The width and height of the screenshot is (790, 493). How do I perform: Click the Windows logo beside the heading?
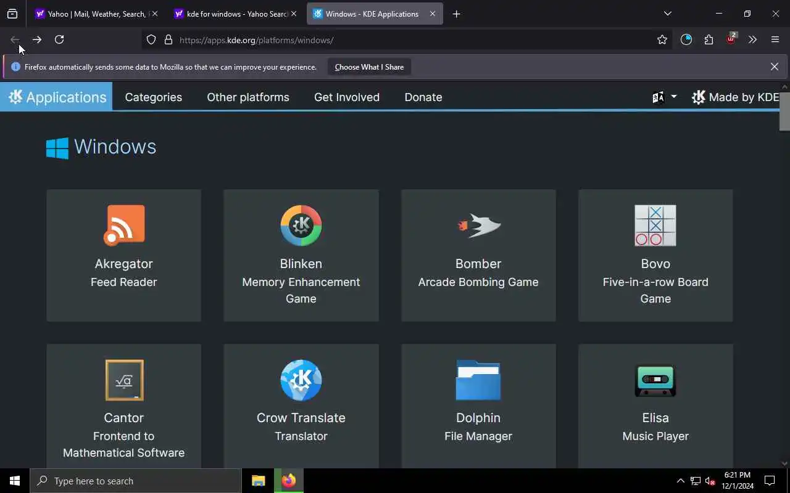click(57, 148)
